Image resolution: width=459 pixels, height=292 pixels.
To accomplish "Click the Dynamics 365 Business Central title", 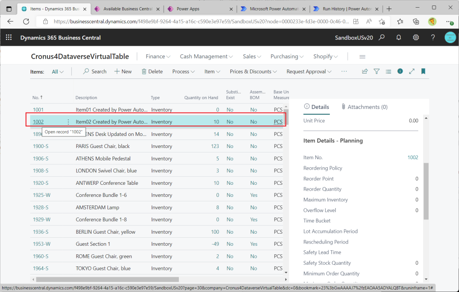I will (61, 38).
